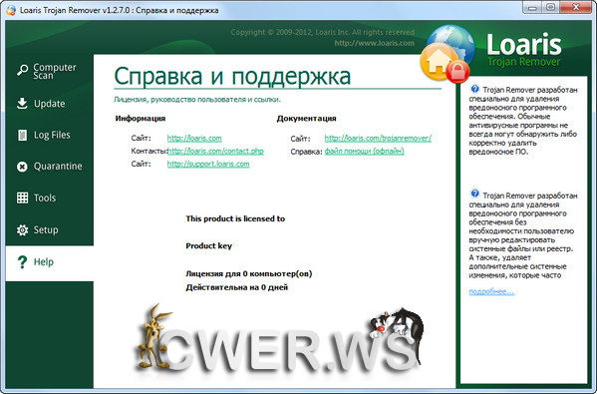Open the offline help file link
The height and width of the screenshot is (394, 597).
pos(365,152)
